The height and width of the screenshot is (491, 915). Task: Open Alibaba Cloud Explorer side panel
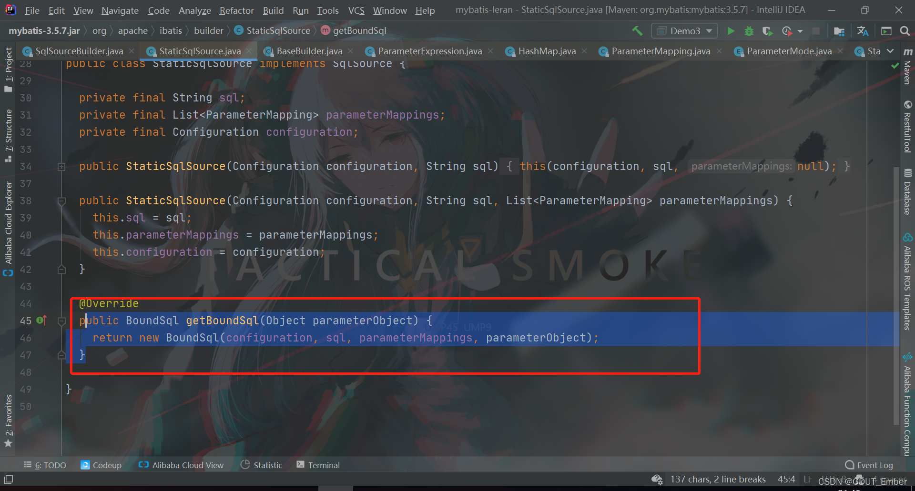click(x=8, y=229)
